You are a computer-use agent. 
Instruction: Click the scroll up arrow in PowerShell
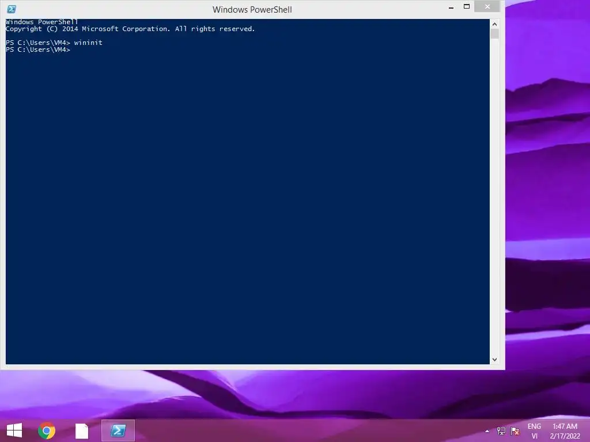click(x=494, y=24)
